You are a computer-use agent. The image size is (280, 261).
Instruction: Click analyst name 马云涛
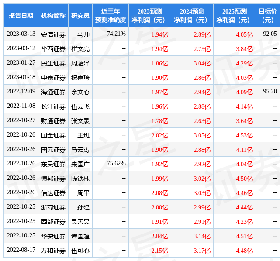80,150
